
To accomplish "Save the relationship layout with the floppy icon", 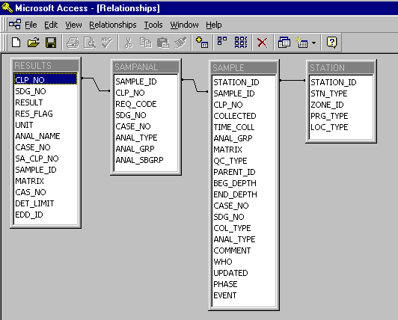I will click(x=51, y=43).
